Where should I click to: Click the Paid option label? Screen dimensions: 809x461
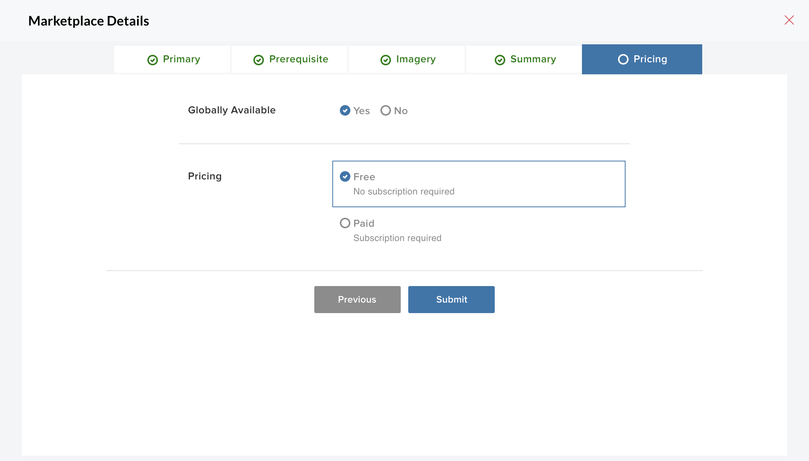[364, 223]
